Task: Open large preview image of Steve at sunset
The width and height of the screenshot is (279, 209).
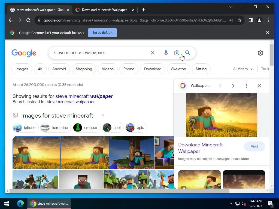Action: tap(222, 115)
